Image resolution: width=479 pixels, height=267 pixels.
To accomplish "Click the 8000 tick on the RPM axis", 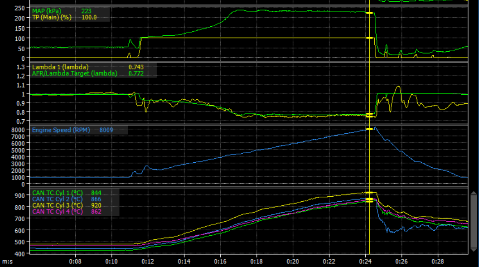I will point(18,130).
